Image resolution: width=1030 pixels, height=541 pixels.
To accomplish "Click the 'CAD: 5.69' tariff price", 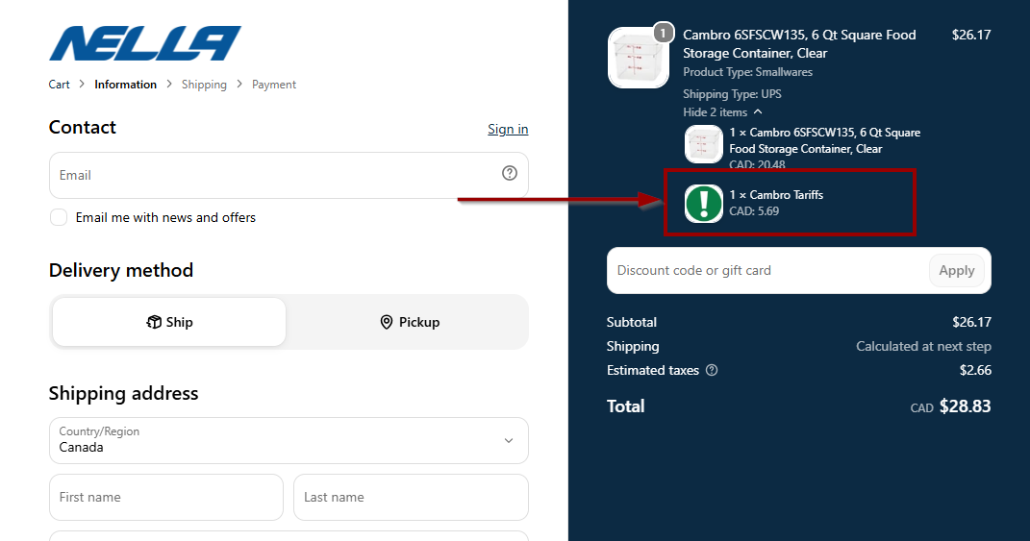I will pos(754,211).
